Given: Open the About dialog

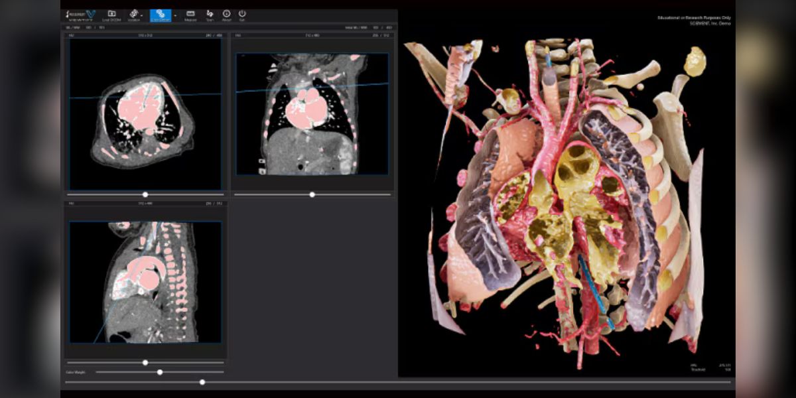Looking at the screenshot, I should tap(226, 13).
